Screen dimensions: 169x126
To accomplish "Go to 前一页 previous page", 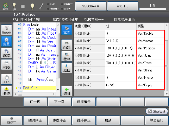I will tap(35, 102).
